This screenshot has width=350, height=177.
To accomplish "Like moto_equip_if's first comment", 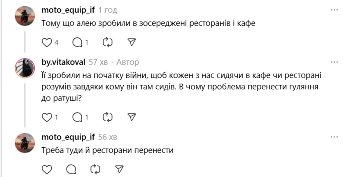I will coord(47,42).
